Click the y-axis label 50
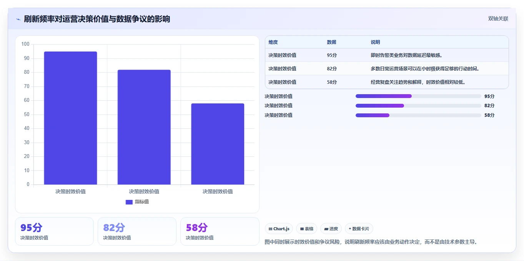 click(x=27, y=115)
